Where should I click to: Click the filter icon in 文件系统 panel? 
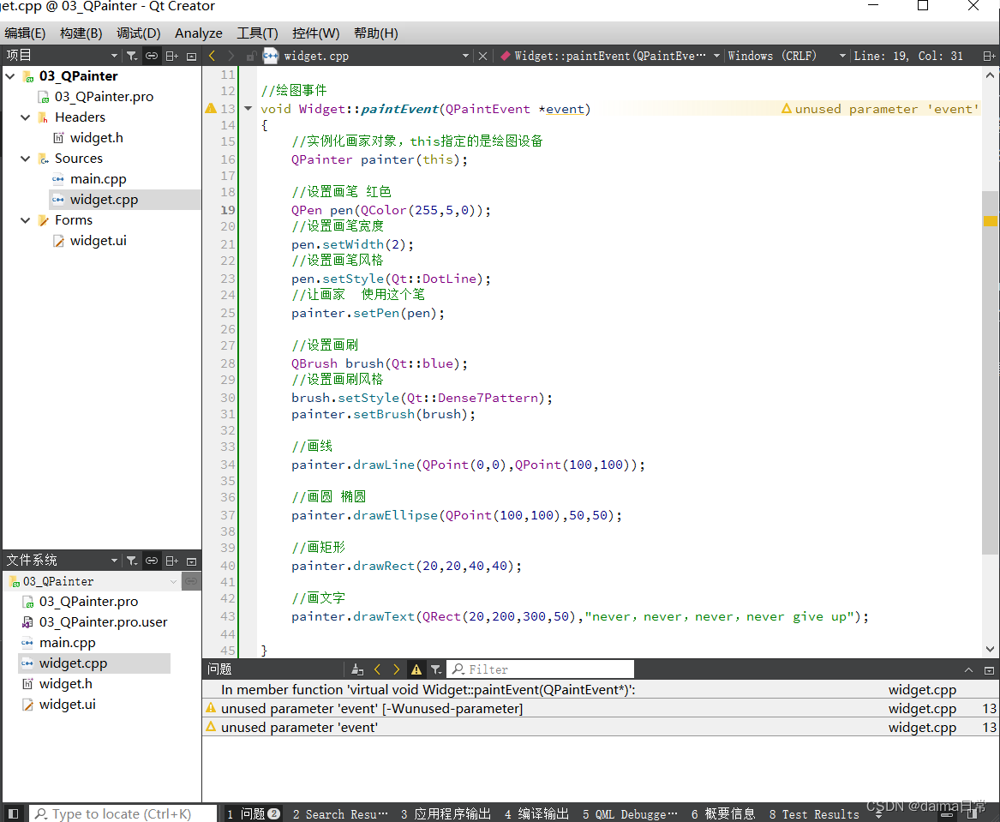(131, 561)
